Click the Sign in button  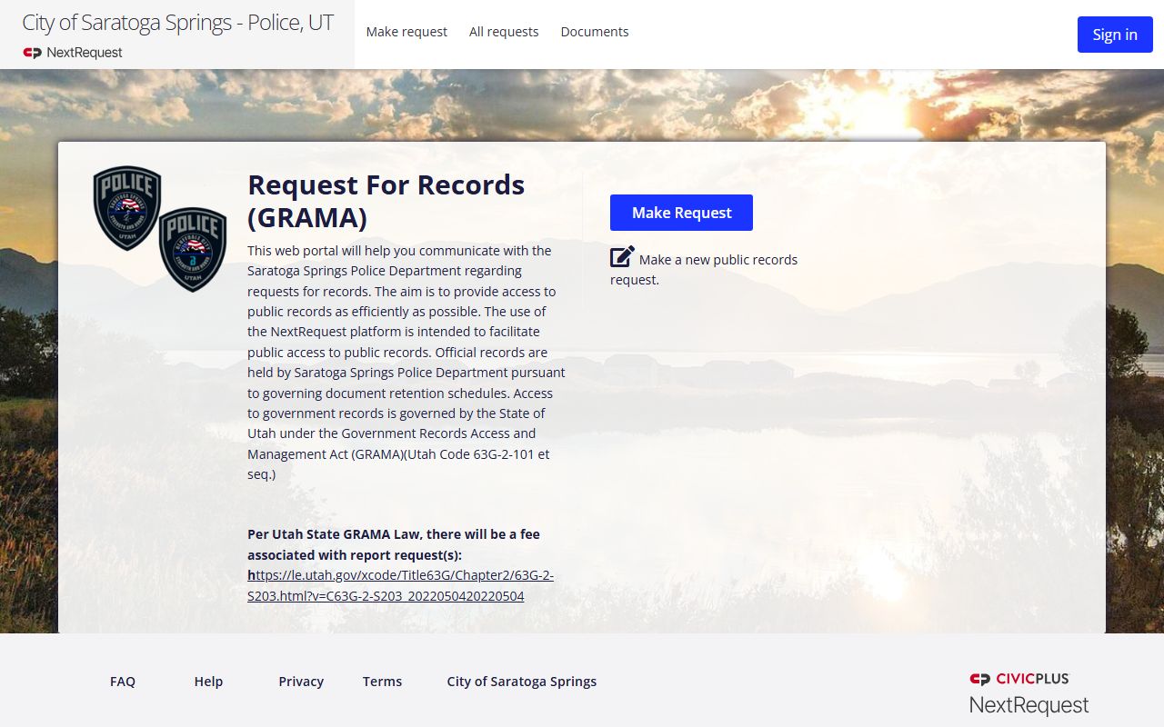[x=1115, y=35]
